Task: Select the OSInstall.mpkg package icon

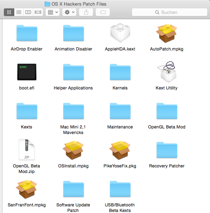Action: [x=73, y=150]
